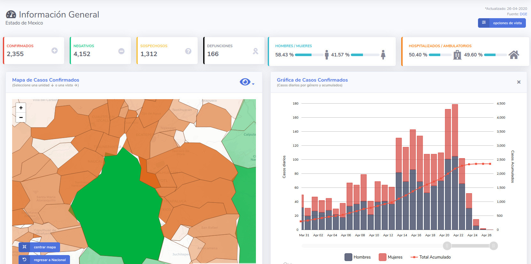Click the Mar 31 axis label

pos(304,235)
